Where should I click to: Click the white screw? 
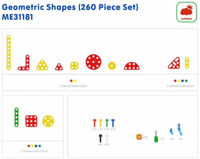pos(107,138)
